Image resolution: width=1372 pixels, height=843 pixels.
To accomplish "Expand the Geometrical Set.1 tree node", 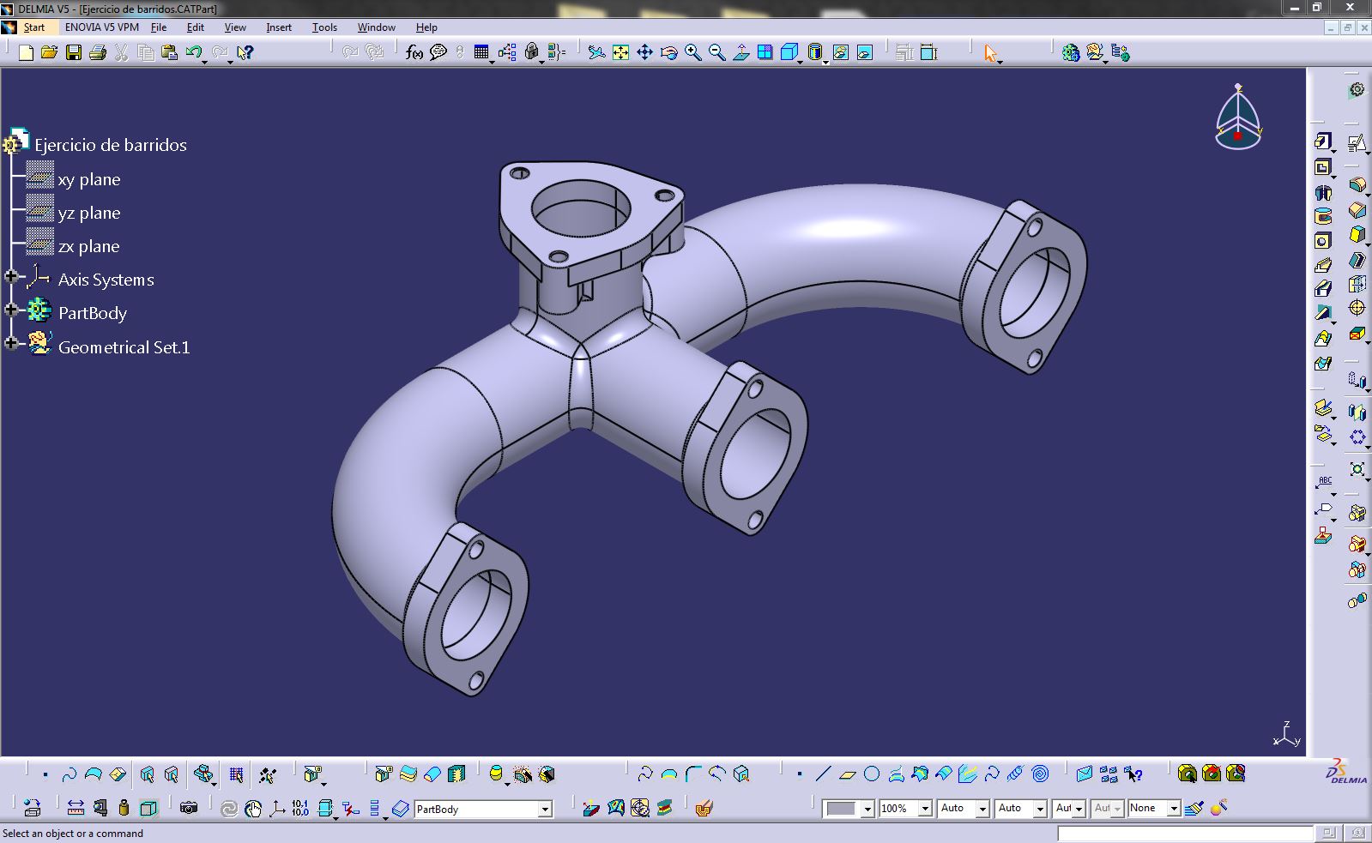I will click(x=11, y=343).
